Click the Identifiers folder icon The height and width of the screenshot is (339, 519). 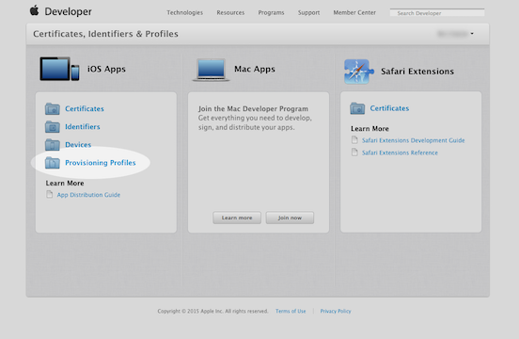click(x=53, y=126)
